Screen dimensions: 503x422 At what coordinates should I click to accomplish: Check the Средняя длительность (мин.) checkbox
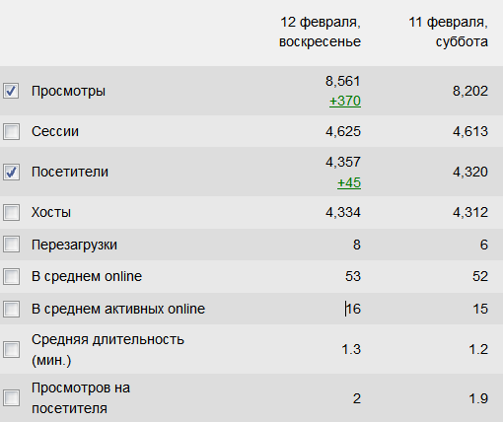[11, 349]
